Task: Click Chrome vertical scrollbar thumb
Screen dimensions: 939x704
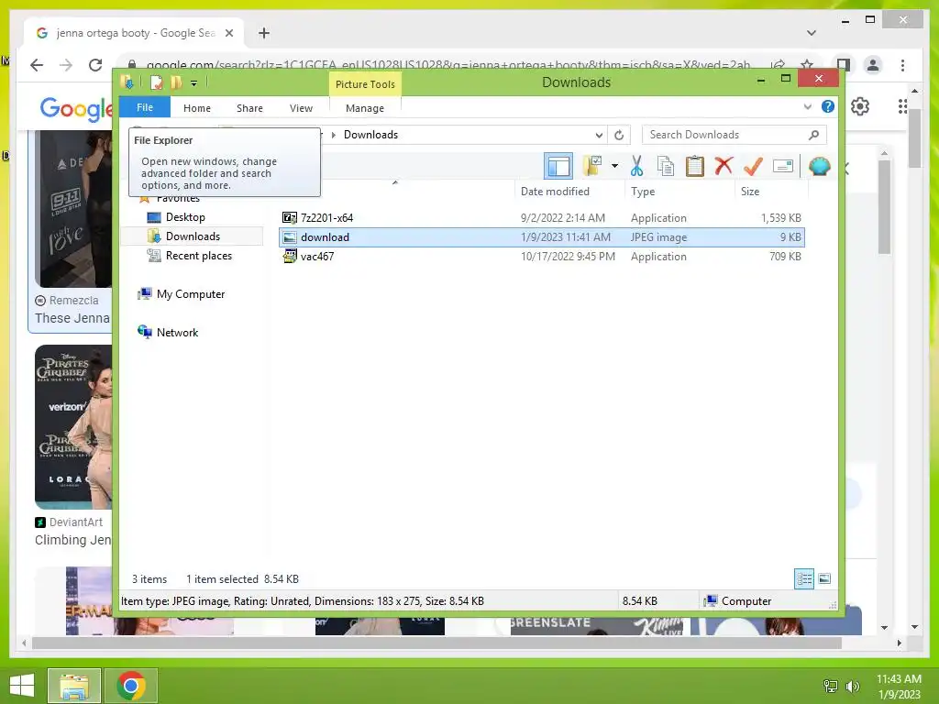Action: coord(914,138)
